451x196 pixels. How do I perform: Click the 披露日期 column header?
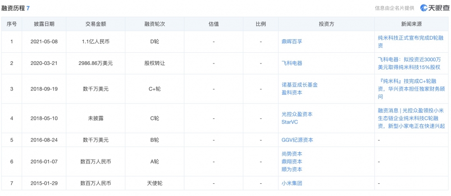[x=44, y=24]
